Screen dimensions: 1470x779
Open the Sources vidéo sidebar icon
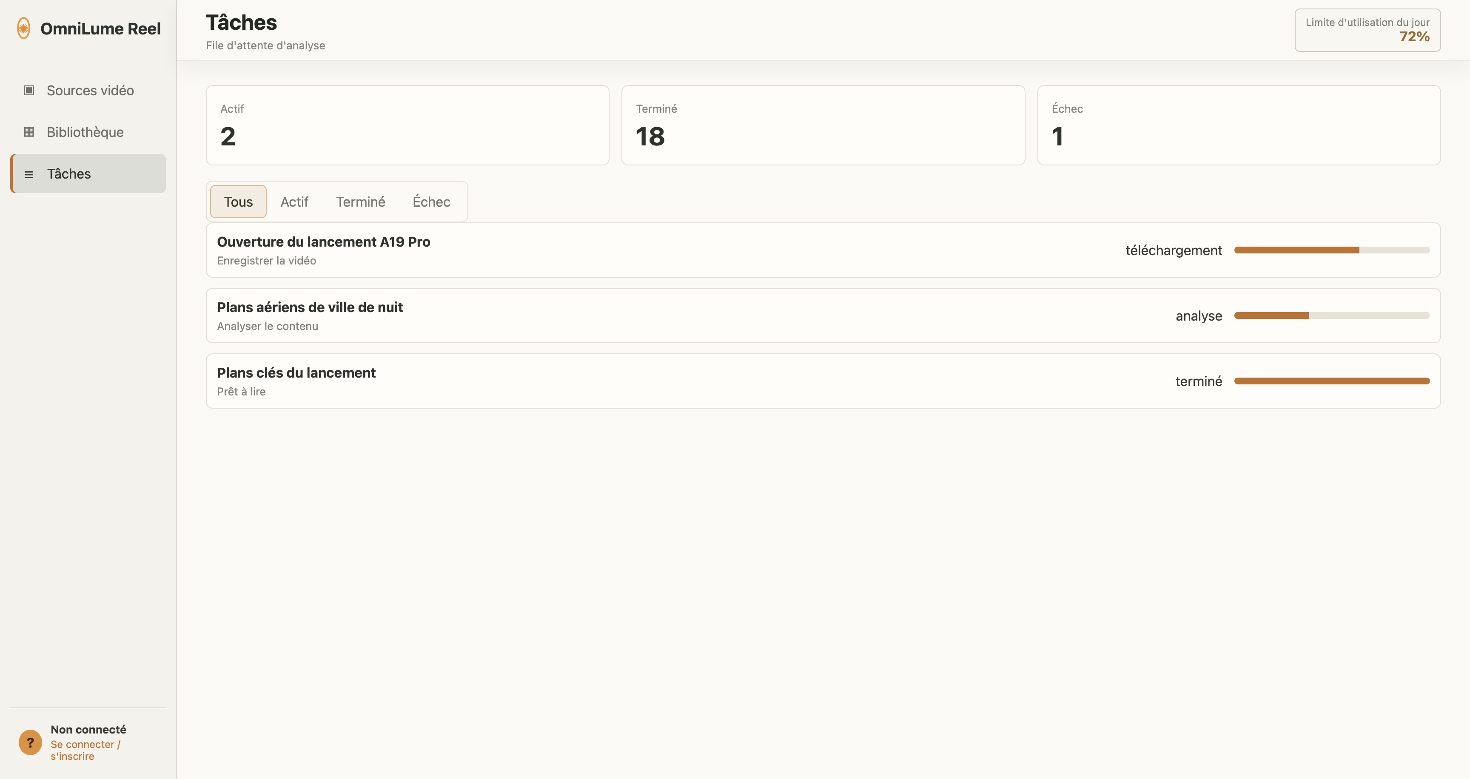29,90
